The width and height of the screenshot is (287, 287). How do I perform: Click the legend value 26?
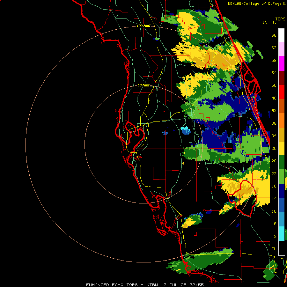(274, 161)
